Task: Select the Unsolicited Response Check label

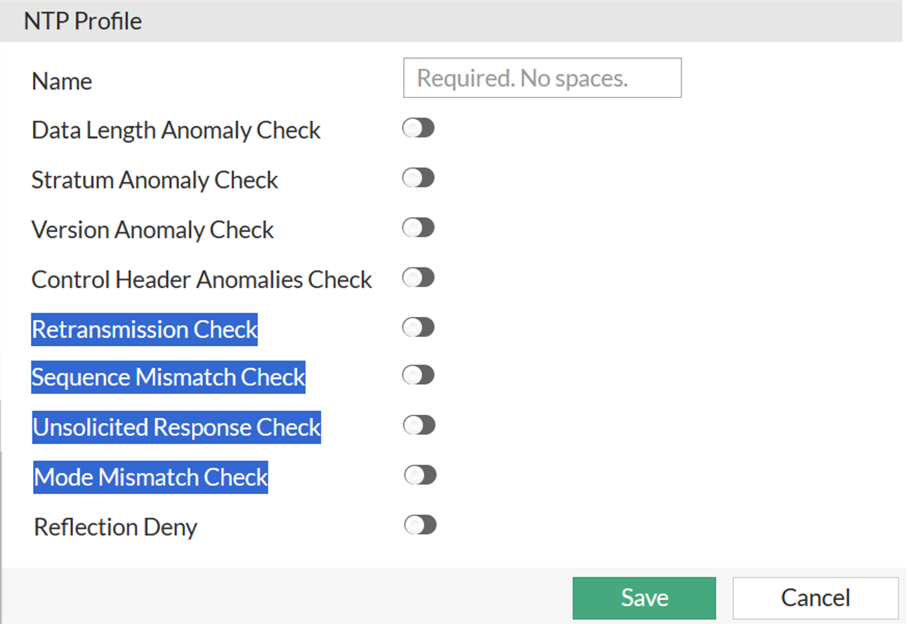Action: coord(177,428)
